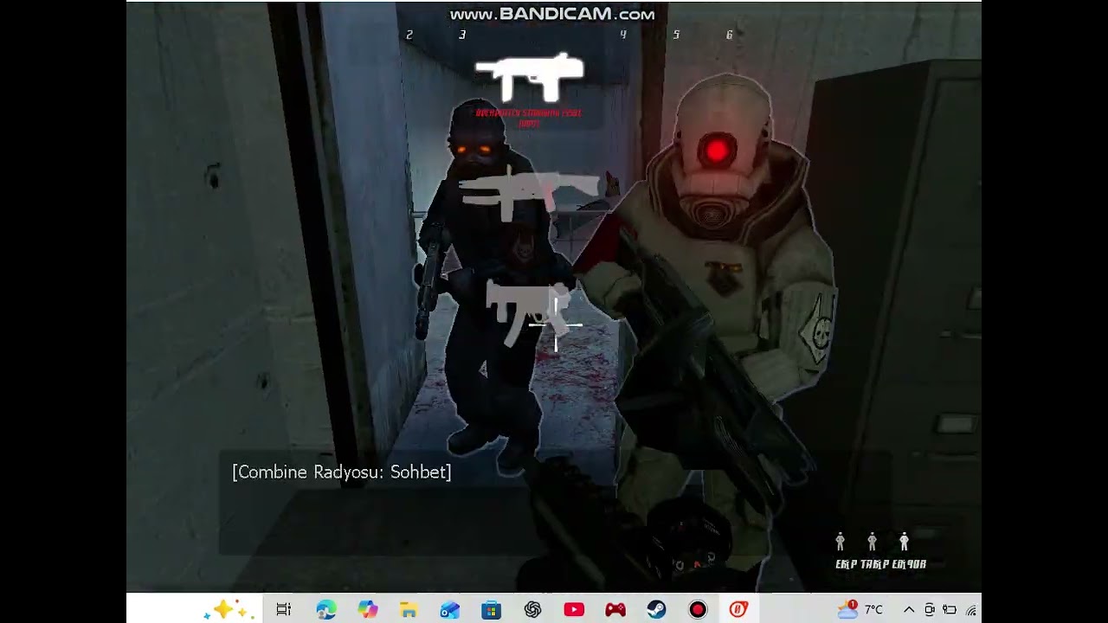1108x623 pixels.
Task: Open weapon slot 4 in the HUD
Action: [x=623, y=35]
